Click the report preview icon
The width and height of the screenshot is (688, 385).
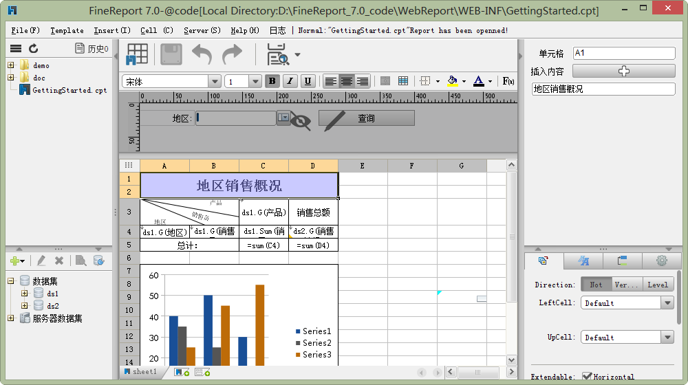tap(278, 54)
